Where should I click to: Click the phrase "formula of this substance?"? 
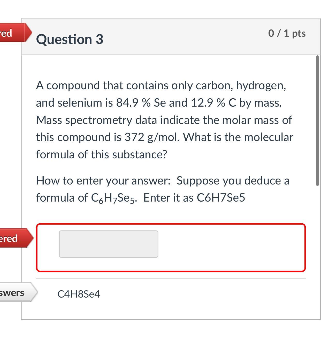click(x=102, y=154)
